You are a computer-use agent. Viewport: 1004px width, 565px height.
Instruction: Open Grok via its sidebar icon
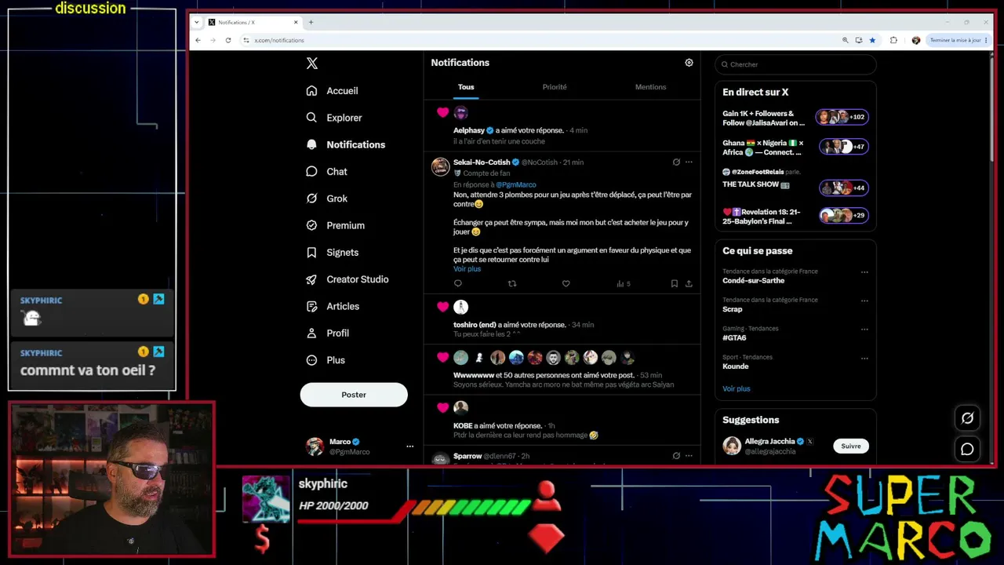pos(312,199)
